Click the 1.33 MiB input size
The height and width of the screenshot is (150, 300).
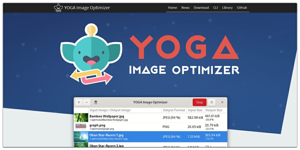click(x=193, y=136)
